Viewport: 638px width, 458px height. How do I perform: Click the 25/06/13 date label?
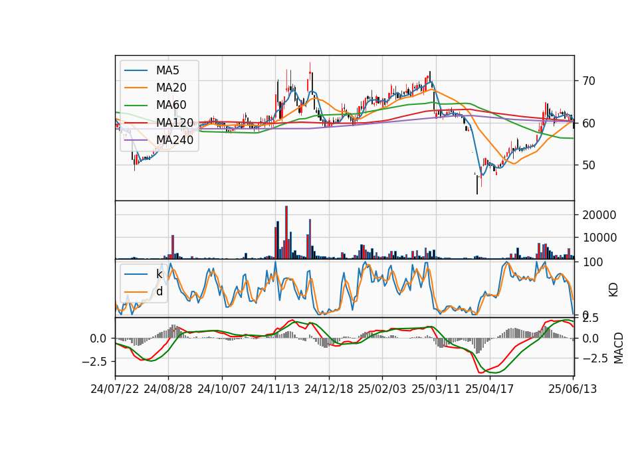click(x=572, y=389)
